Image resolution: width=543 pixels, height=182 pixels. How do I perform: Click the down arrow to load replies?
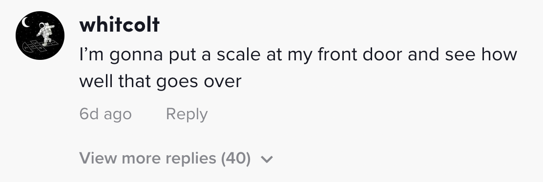click(x=267, y=159)
